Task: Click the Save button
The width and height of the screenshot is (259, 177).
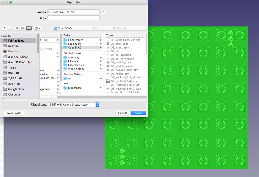Action: pyautogui.click(x=138, y=113)
